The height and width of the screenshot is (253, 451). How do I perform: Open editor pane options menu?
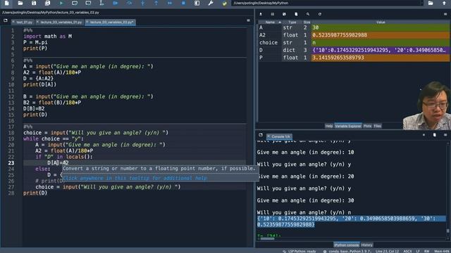pos(248,20)
